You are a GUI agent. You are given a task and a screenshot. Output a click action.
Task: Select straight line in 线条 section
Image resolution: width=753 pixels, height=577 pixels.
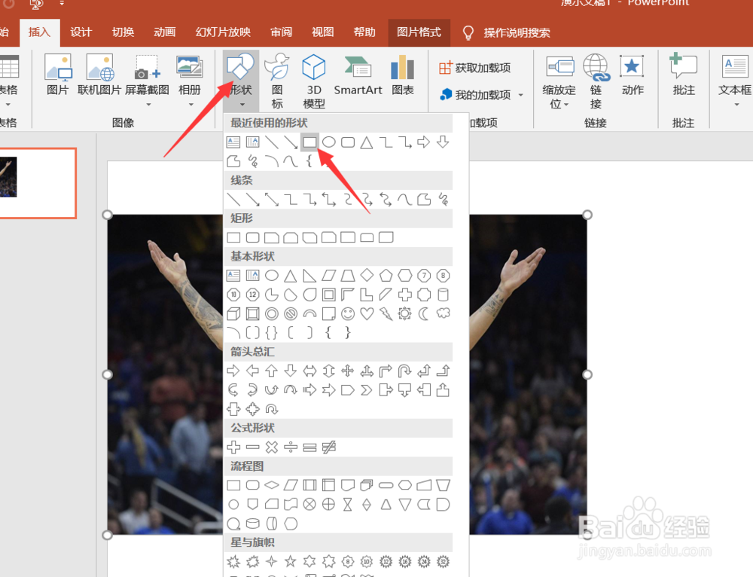click(x=234, y=200)
